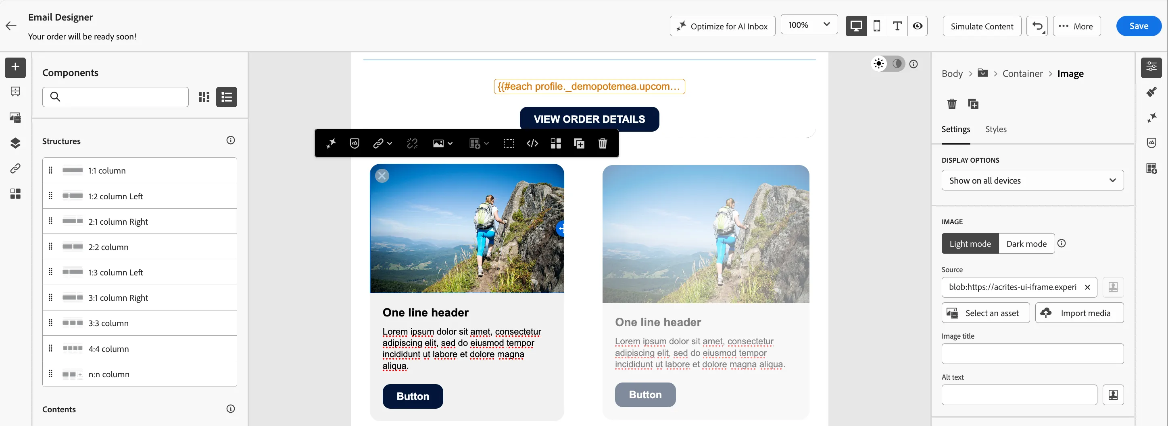Open the layers navigation tree icon

coord(15,143)
